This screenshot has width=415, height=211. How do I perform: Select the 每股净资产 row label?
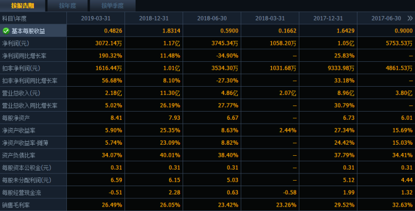[16, 118]
